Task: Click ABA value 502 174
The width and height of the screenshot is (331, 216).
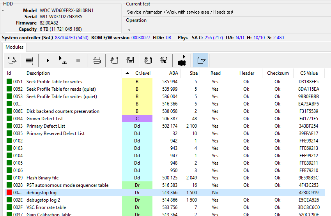Action: click(x=170, y=126)
